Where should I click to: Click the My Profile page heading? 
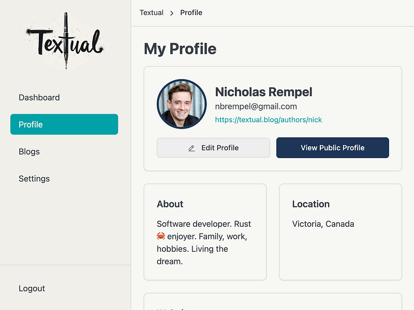[x=180, y=49]
